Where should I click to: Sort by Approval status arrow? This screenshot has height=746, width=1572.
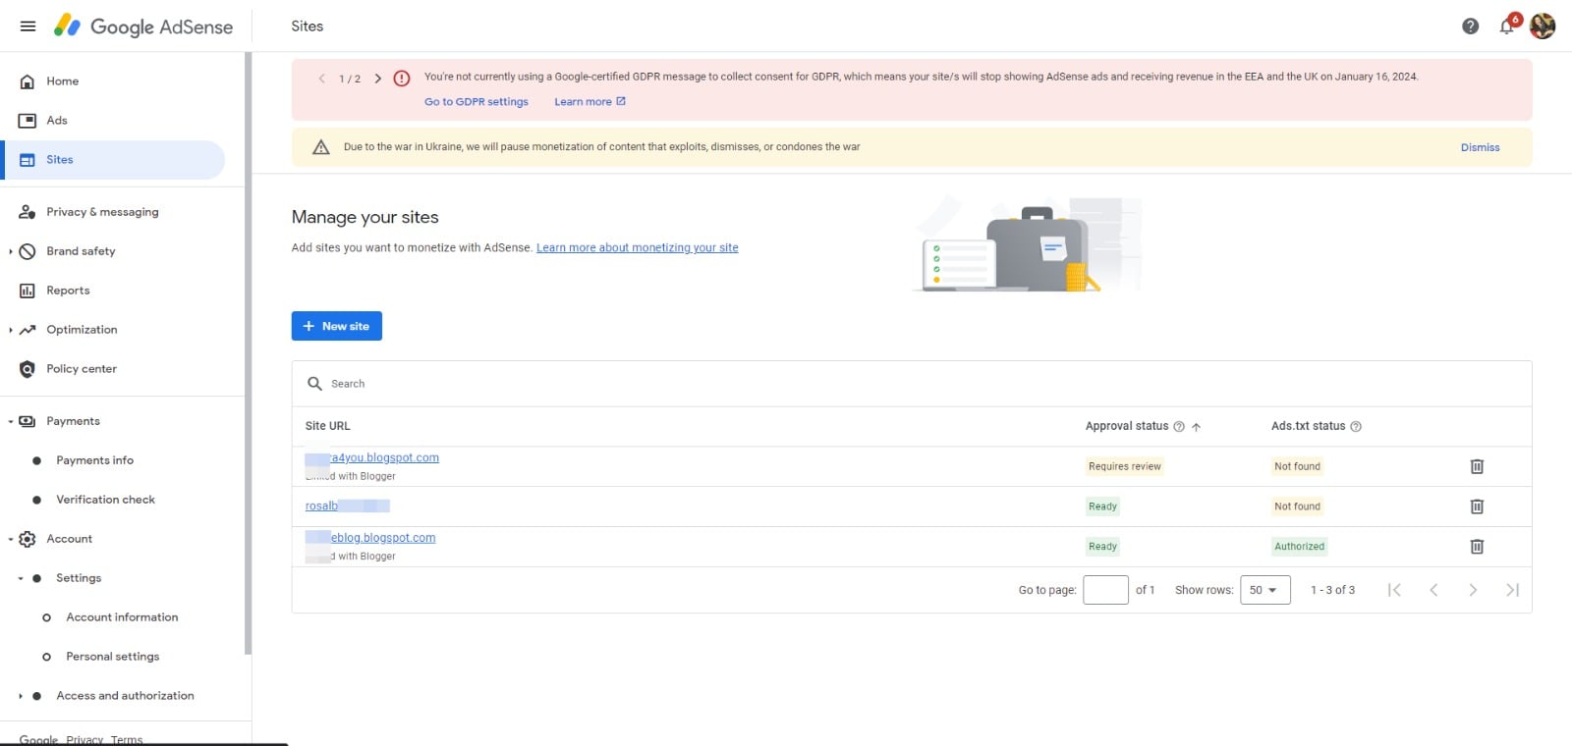click(1196, 427)
